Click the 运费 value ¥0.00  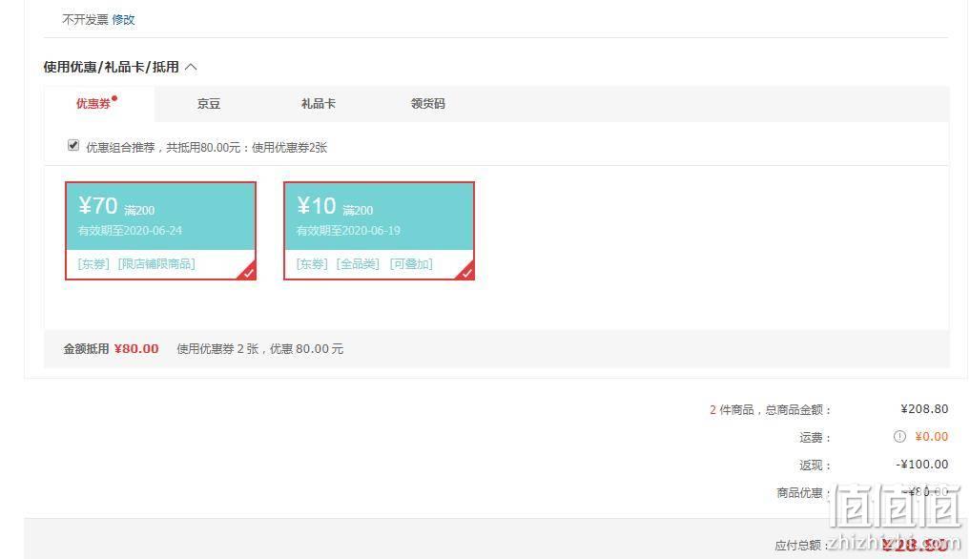[932, 437]
